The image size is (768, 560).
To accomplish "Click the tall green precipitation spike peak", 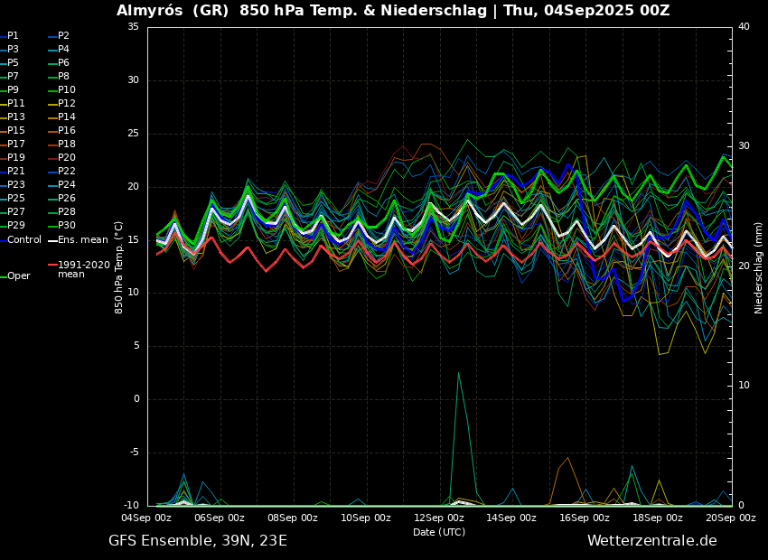I will pyautogui.click(x=458, y=373).
